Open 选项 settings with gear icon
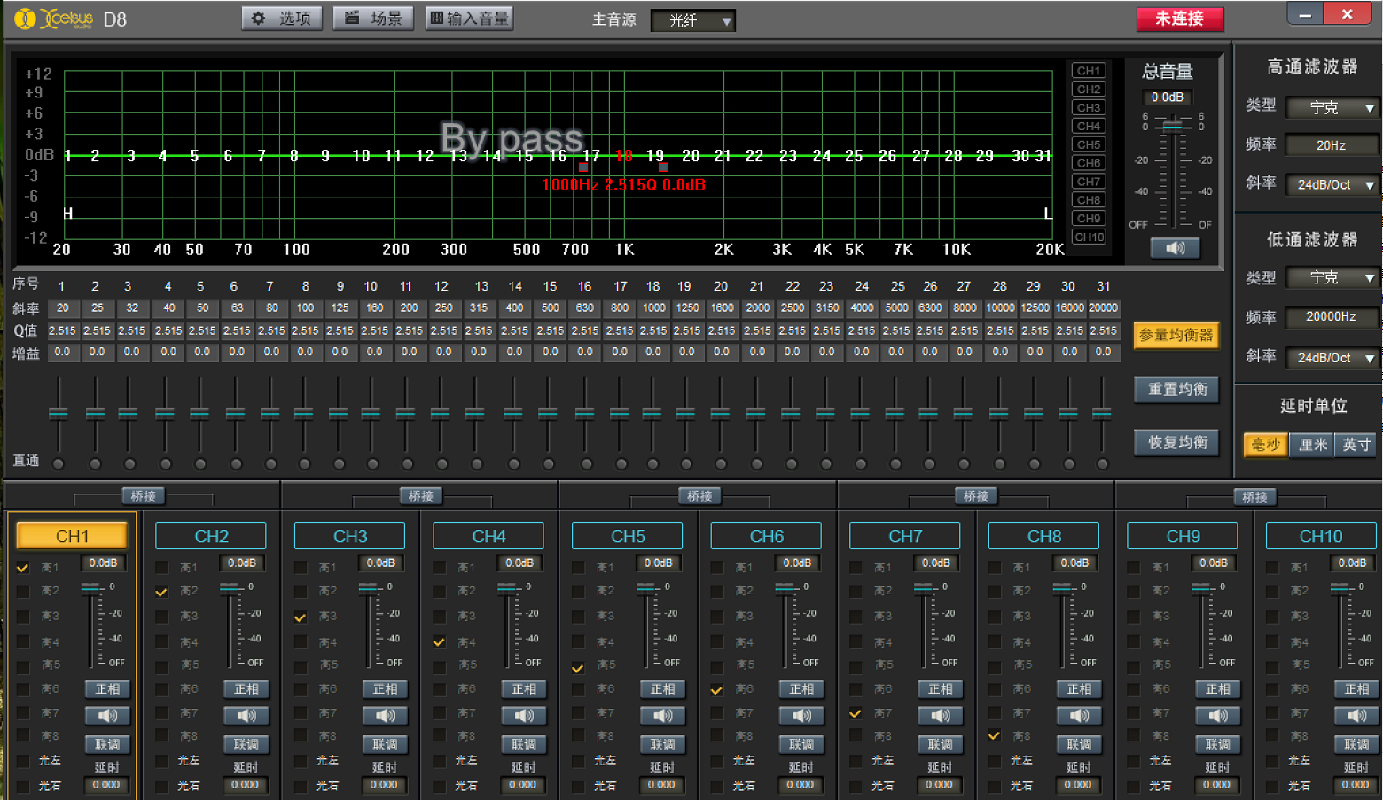This screenshot has width=1383, height=800. [282, 19]
